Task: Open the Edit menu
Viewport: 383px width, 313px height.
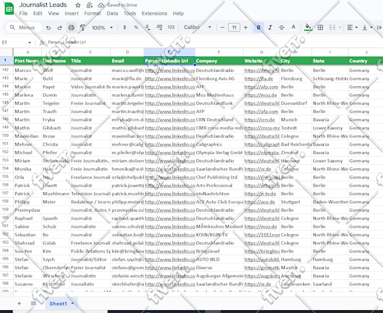Action: tap(38, 14)
